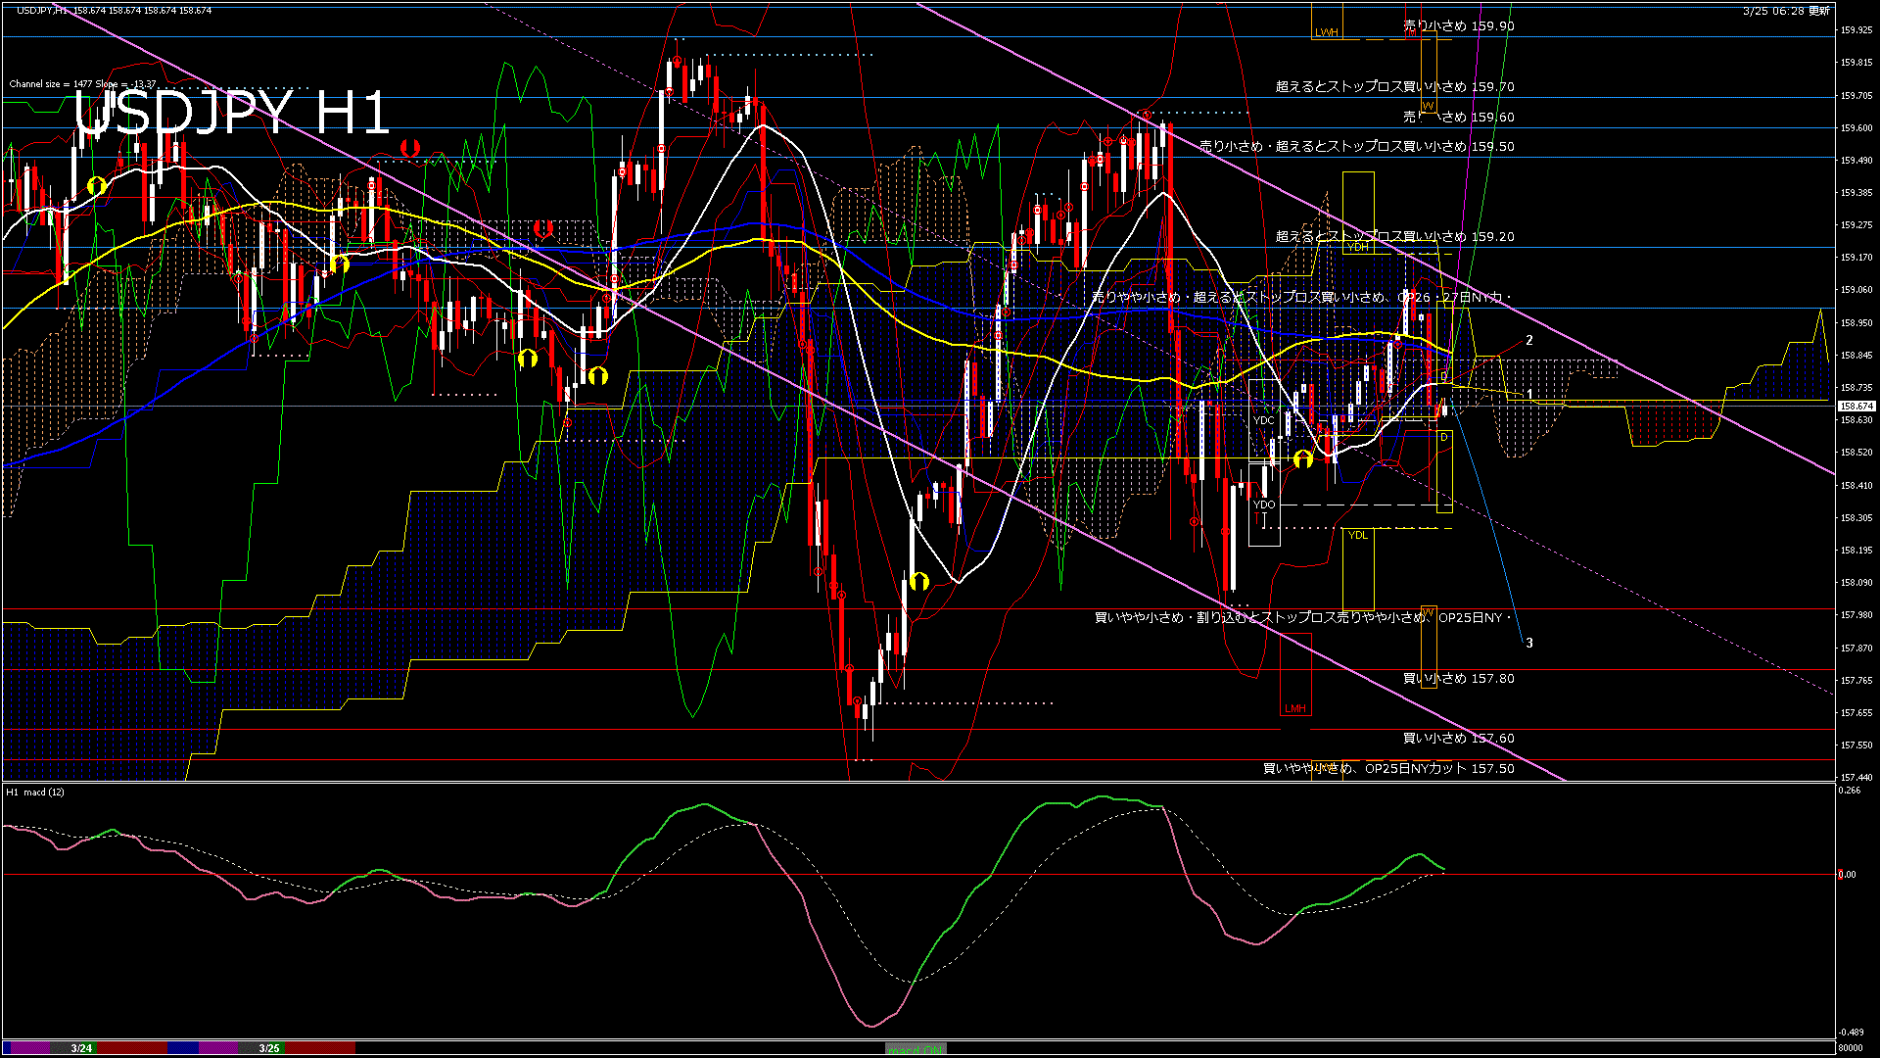Click the '3/25 06:28 更新' timestamp
The width and height of the screenshot is (1880, 1058).
coord(1786,11)
